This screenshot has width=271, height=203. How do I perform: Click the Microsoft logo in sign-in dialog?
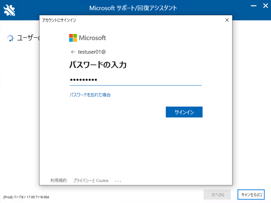tap(87, 38)
